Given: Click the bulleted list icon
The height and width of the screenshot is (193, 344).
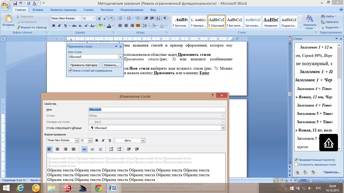Looking at the screenshot, I should [x=120, y=18].
